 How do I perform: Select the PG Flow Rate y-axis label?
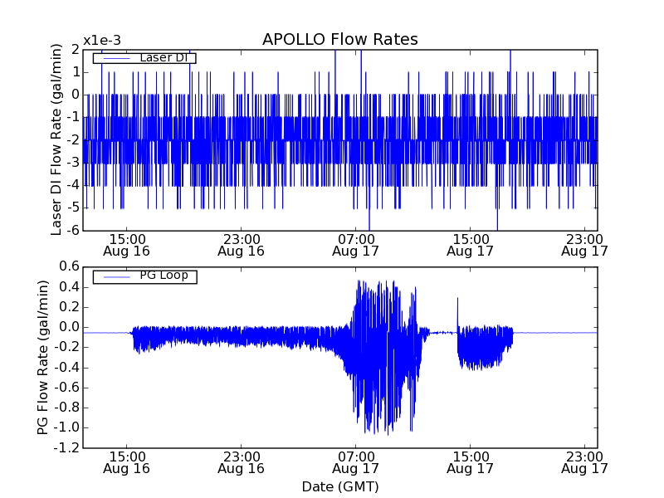tap(42, 357)
